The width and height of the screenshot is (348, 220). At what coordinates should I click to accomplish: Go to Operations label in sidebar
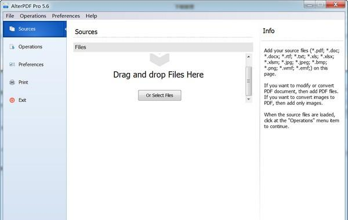[x=30, y=47]
